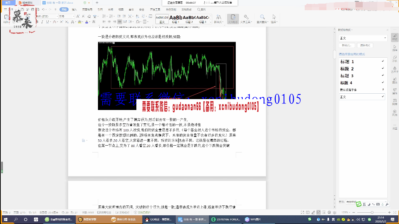399x224 pixels.
Task: Toggle italic formatting
Action: (42, 22)
